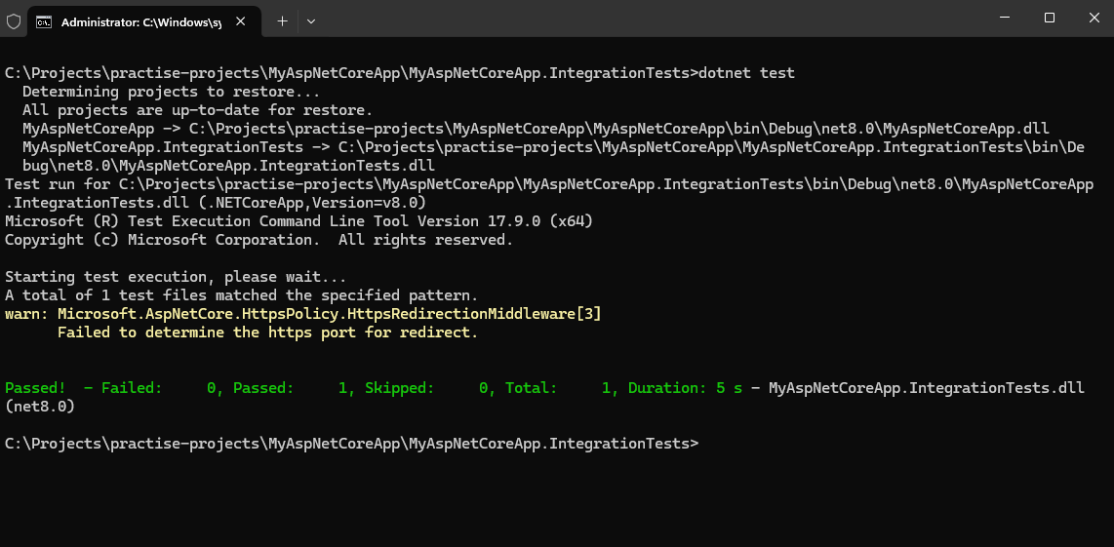Maximize the terminal window
Viewport: 1114px width, 547px height.
tap(1050, 18)
